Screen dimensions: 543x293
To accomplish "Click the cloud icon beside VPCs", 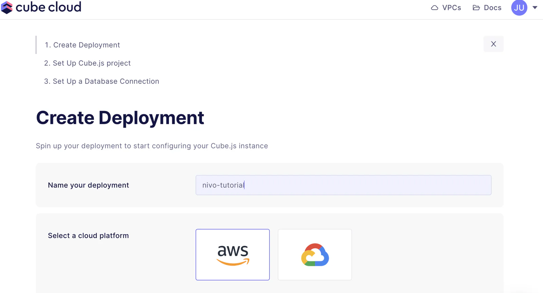I will coord(434,7).
